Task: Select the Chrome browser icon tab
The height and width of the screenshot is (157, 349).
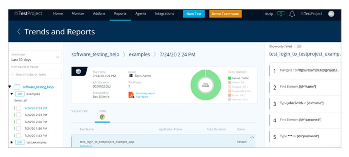Action: pos(102,117)
